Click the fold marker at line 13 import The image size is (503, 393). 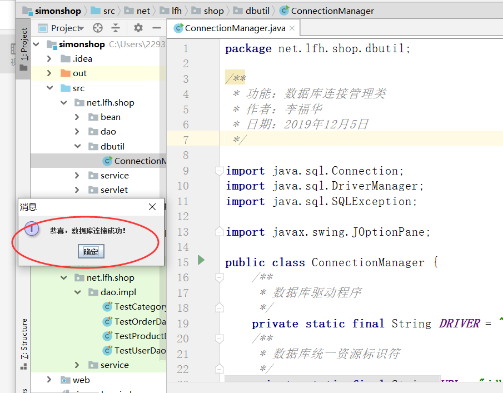coord(220,231)
